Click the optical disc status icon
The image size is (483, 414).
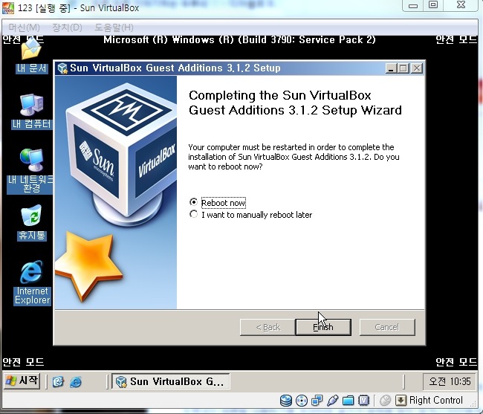click(301, 401)
